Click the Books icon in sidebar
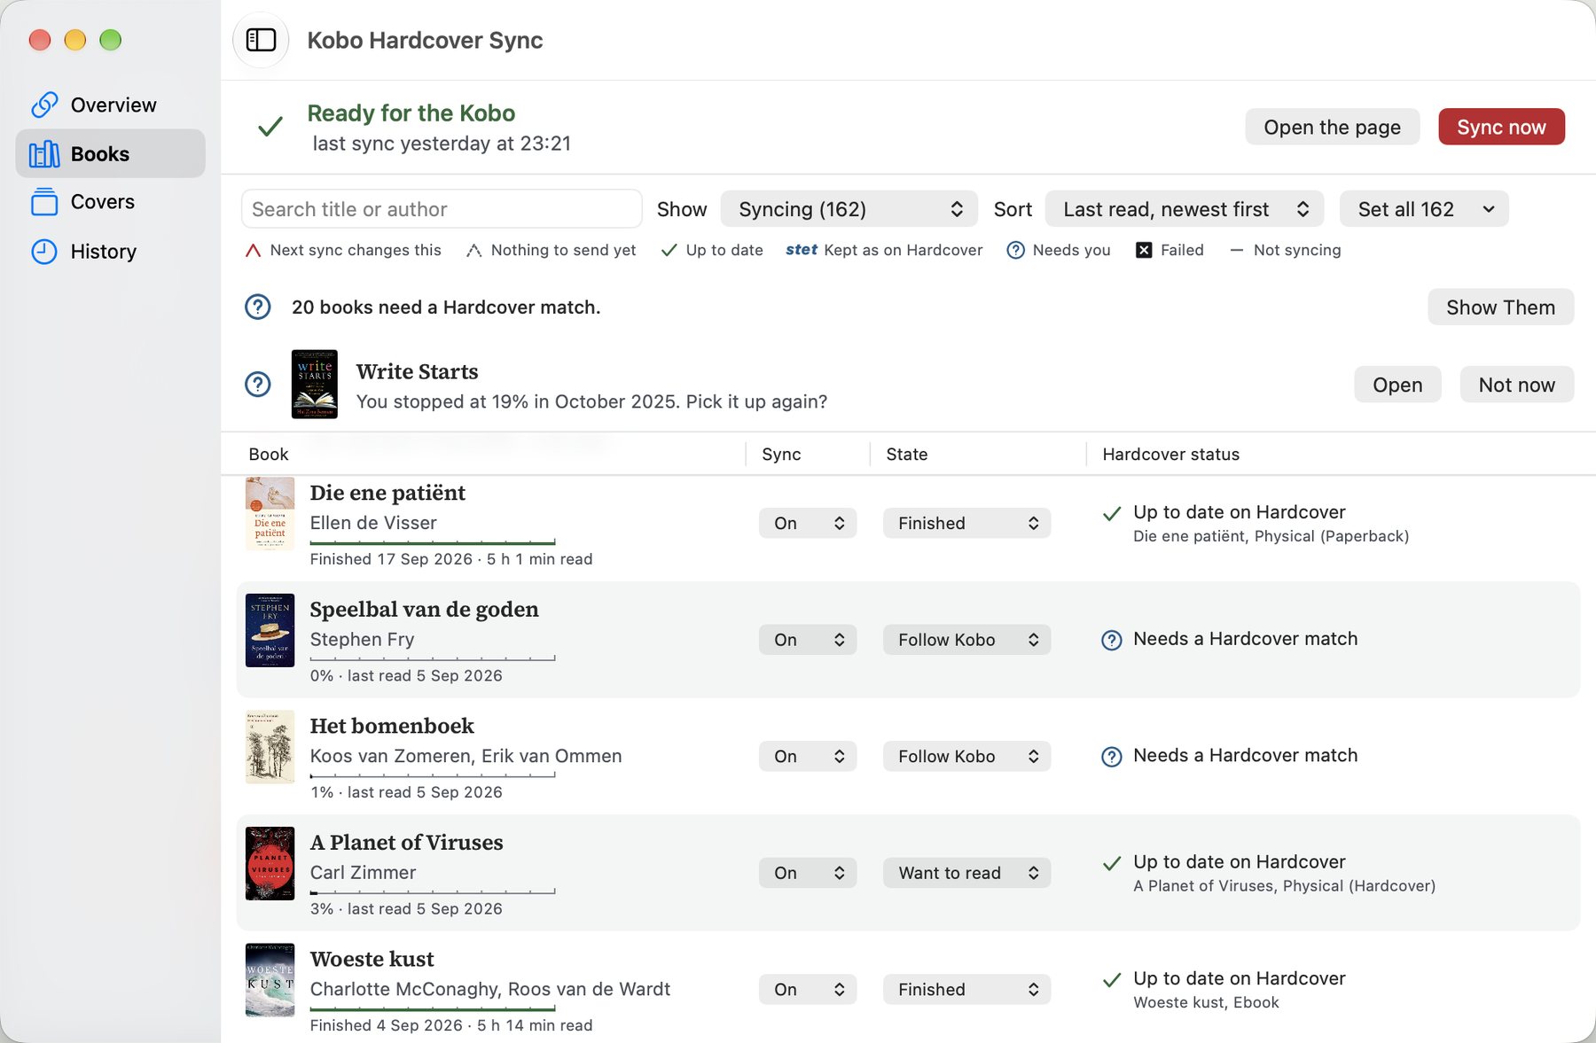Viewport: 1596px width, 1043px height. coord(44,154)
